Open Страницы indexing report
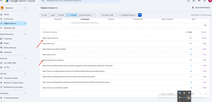212x102 pixels. (x=8, y=39)
